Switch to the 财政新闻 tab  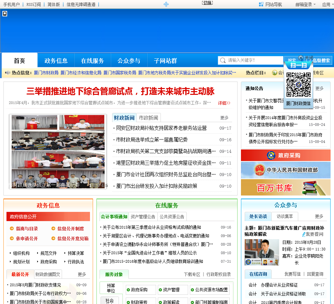pos(124,118)
